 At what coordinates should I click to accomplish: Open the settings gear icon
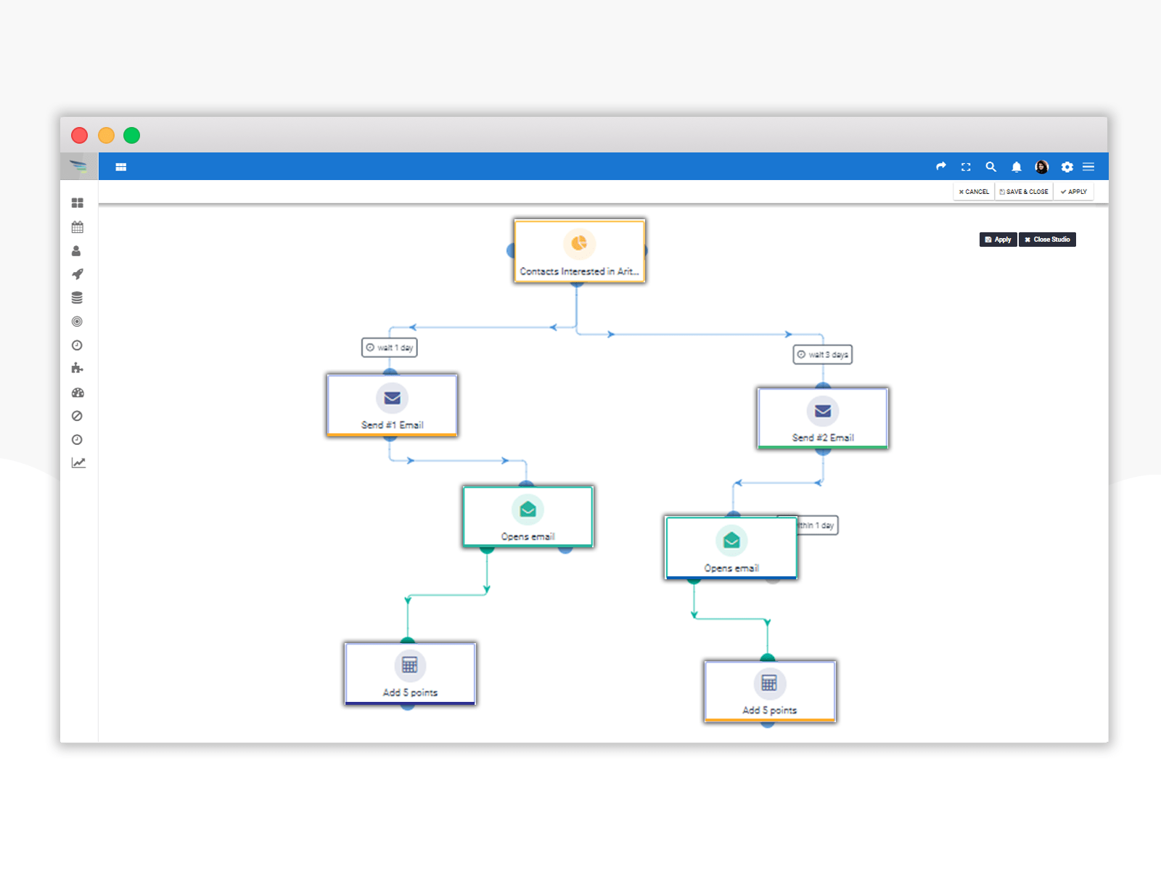click(1067, 167)
